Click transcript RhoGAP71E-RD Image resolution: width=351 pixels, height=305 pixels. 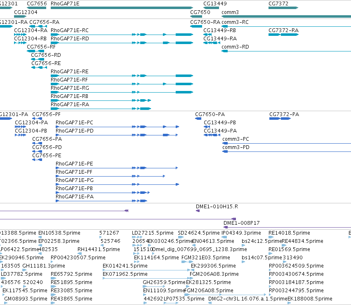(x=122, y=43)
